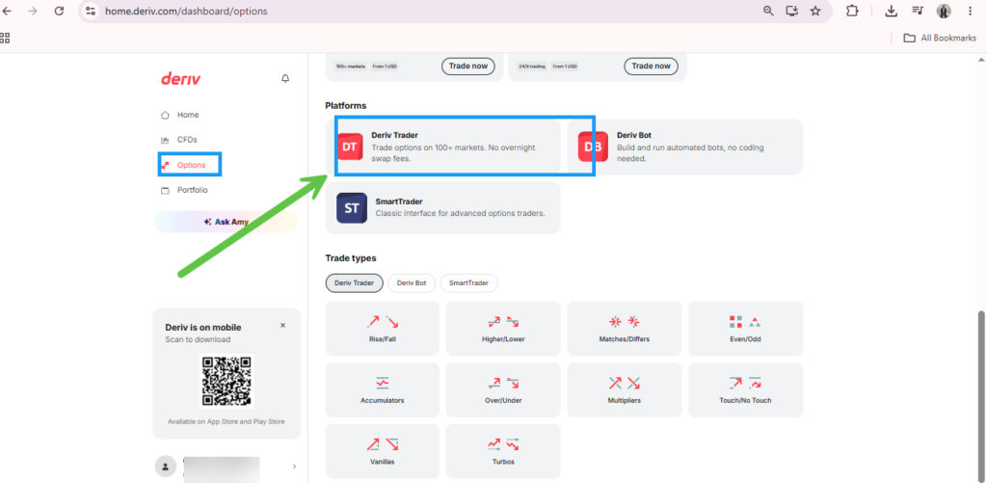Open the browser profile avatar

944,11
